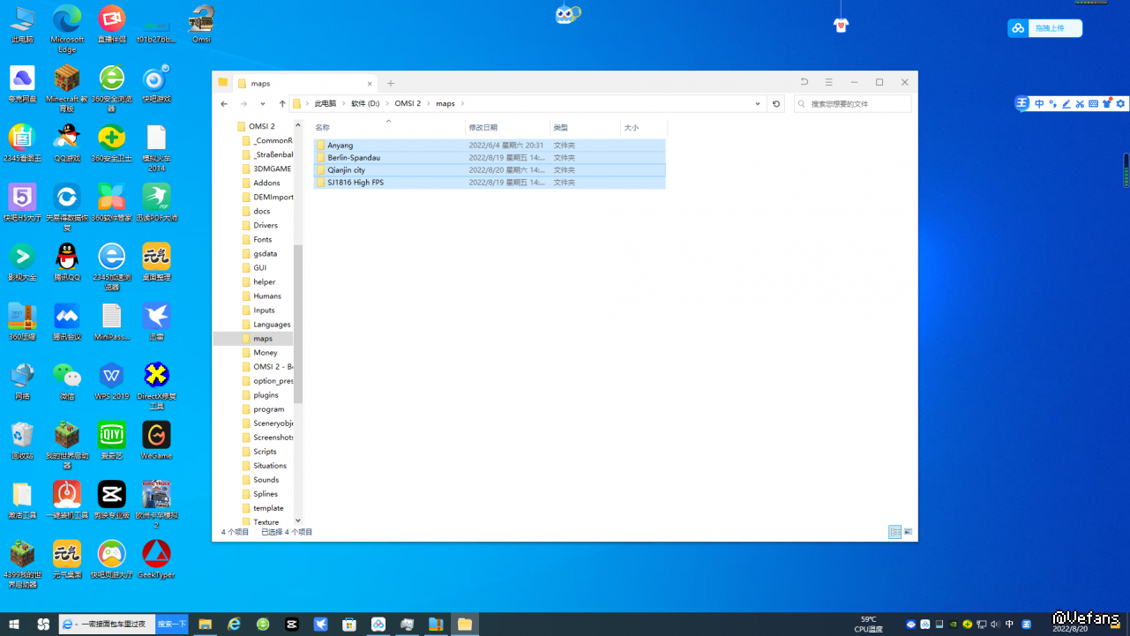Expand the chevron after maps in breadcrumb
The width and height of the screenshot is (1130, 636).
(462, 104)
